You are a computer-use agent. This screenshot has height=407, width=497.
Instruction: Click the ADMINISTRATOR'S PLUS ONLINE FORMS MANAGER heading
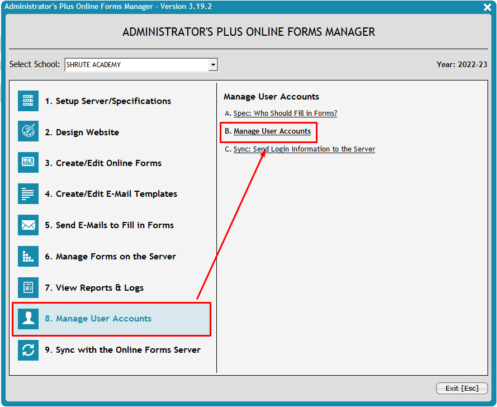[x=249, y=32]
